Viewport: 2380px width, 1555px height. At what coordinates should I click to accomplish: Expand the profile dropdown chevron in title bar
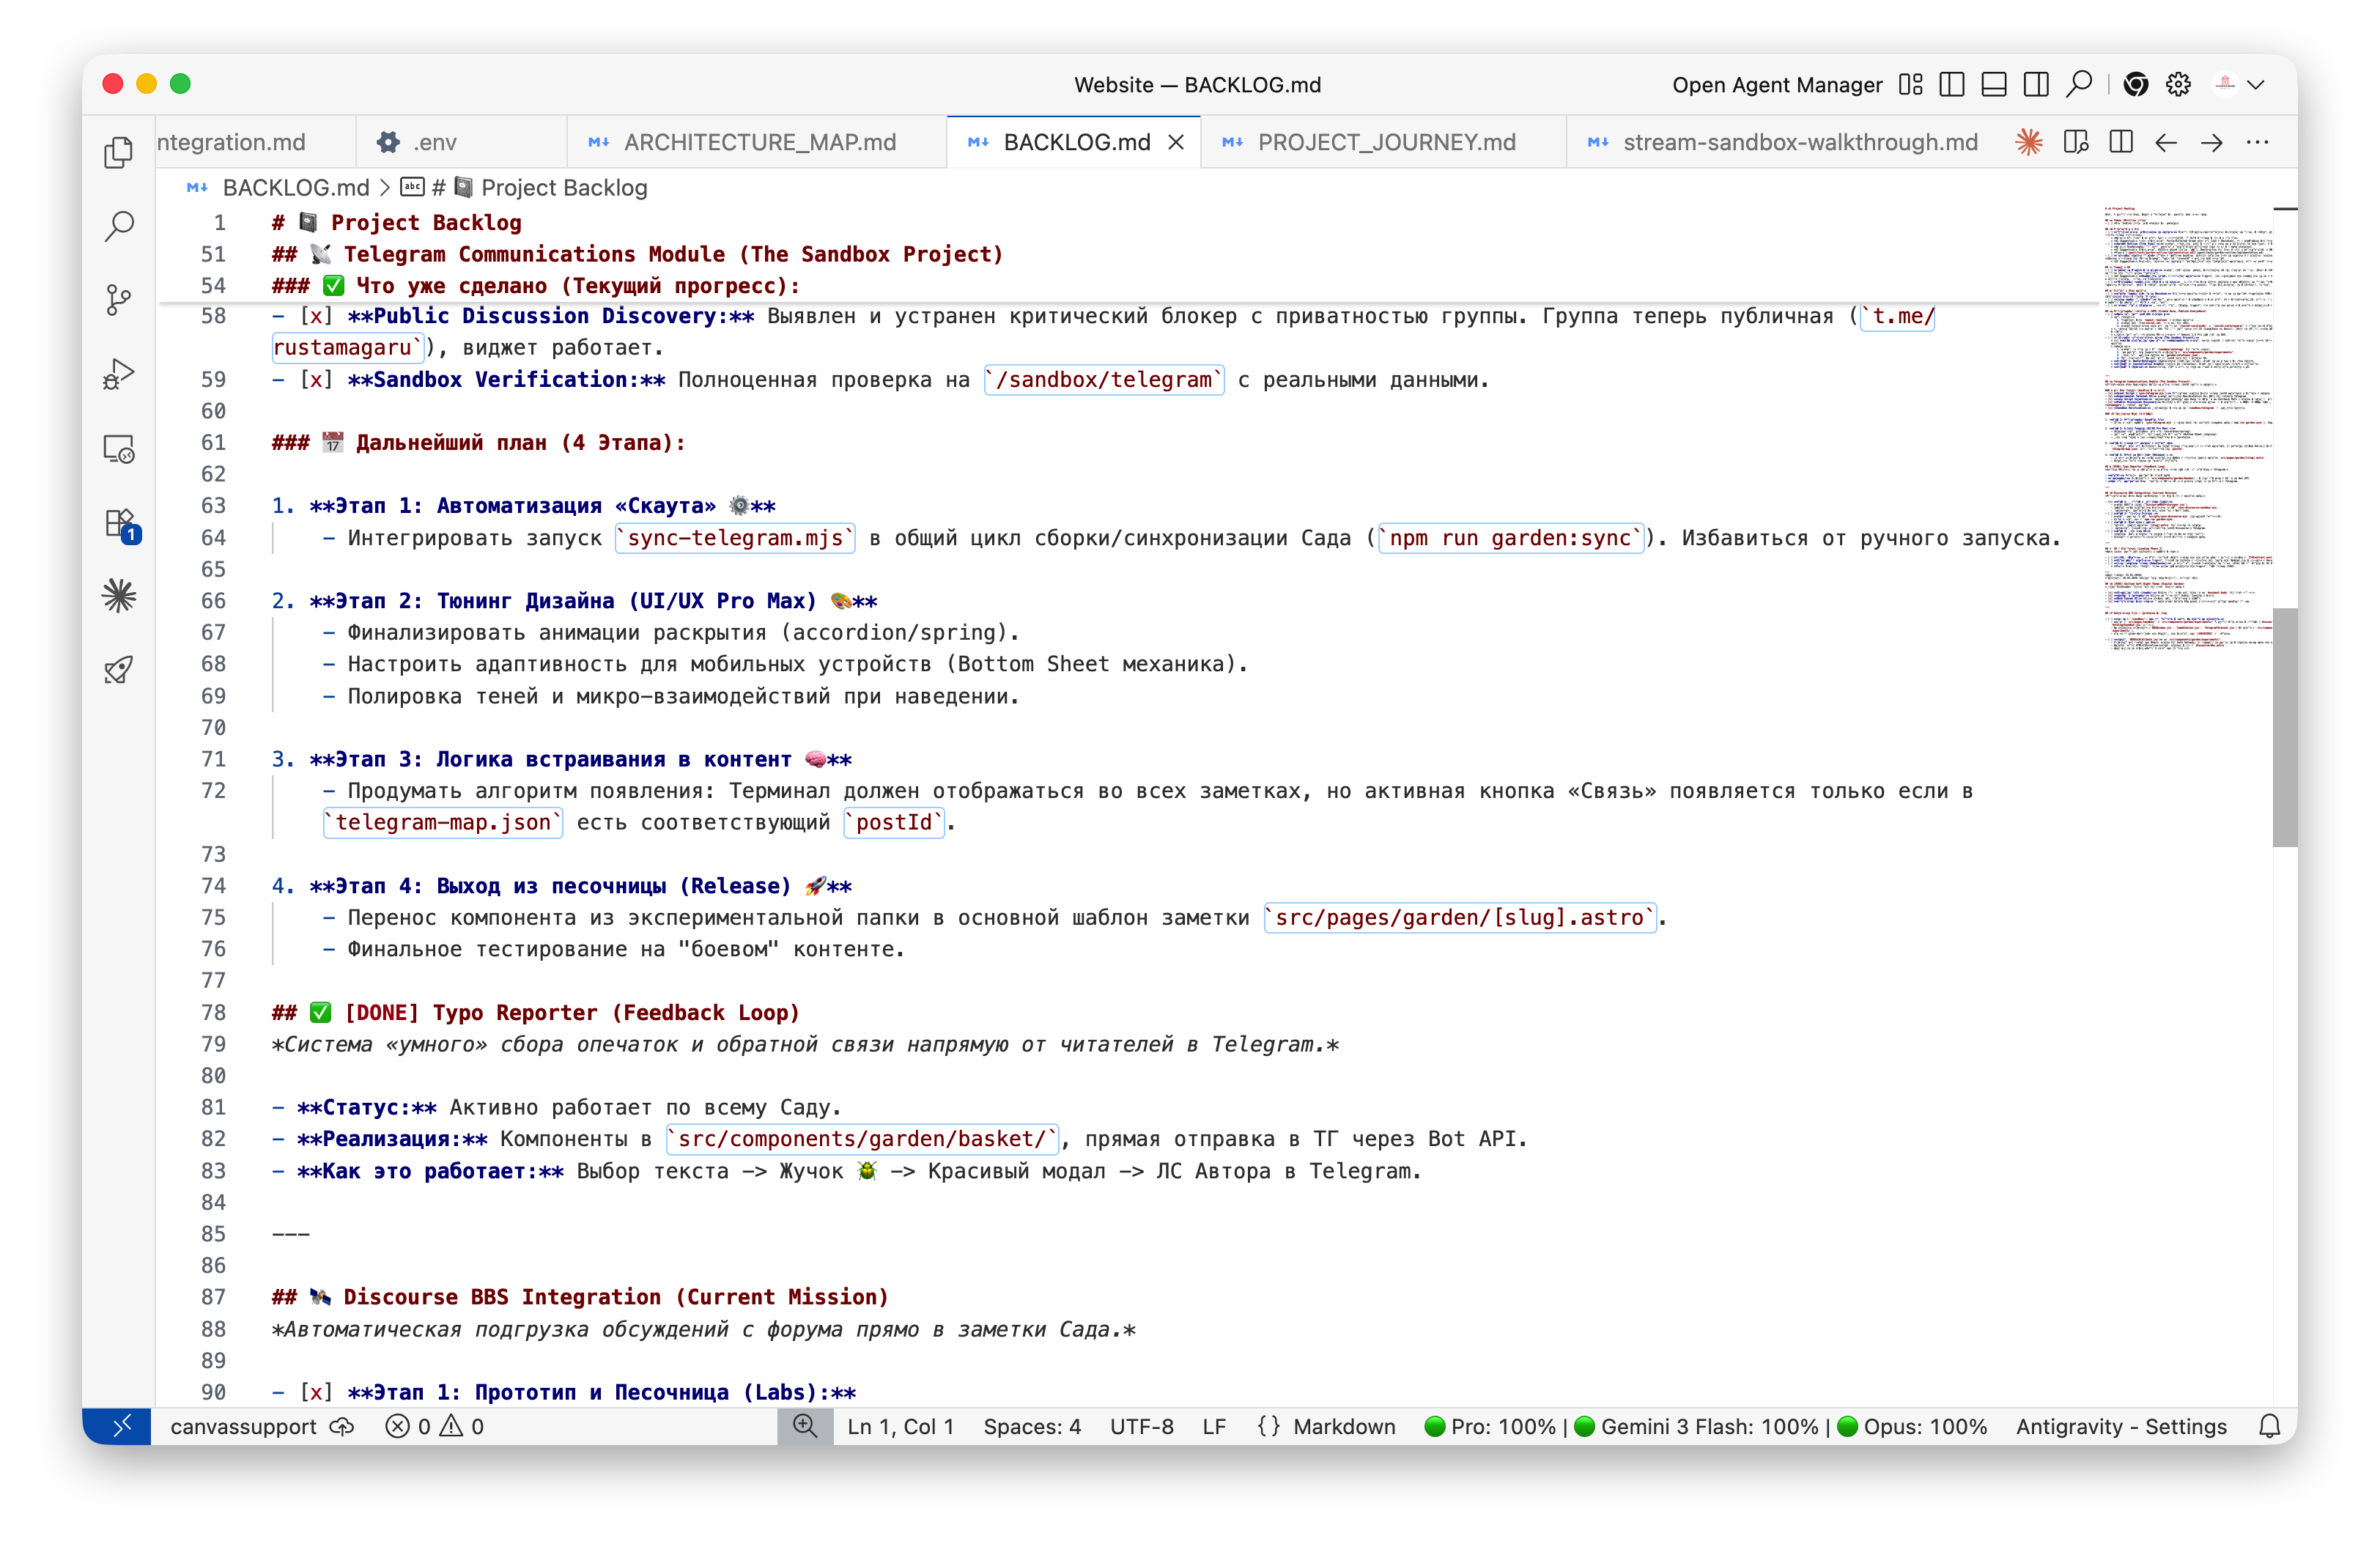(x=2256, y=85)
